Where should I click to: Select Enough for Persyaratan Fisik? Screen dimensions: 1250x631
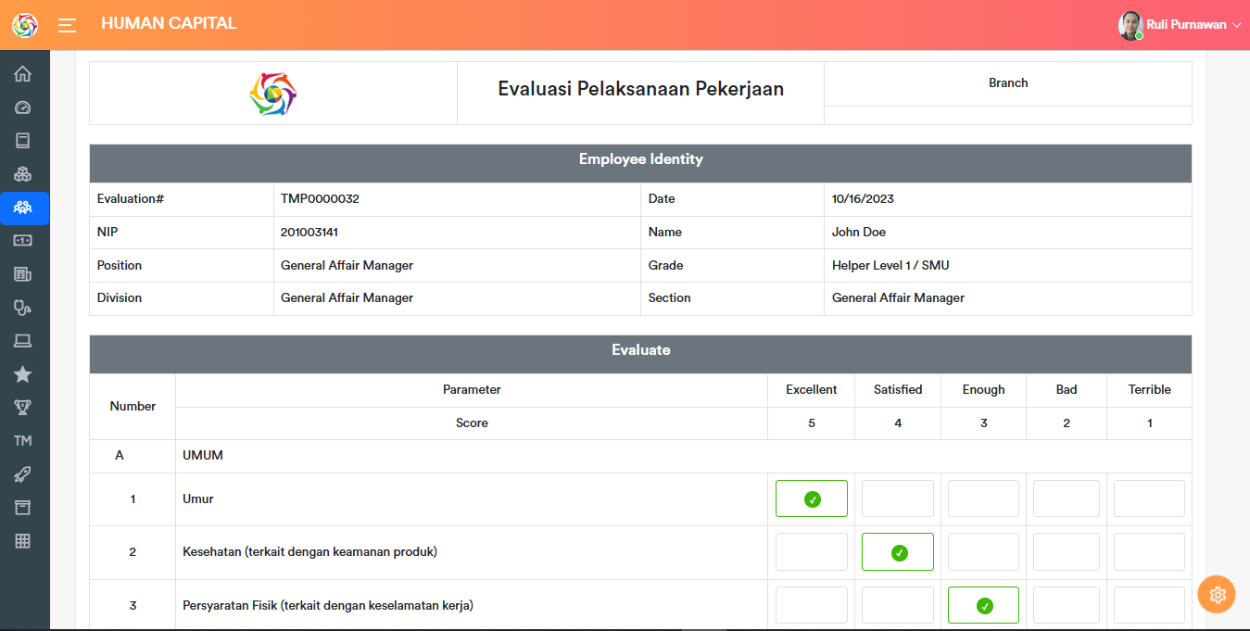983,605
